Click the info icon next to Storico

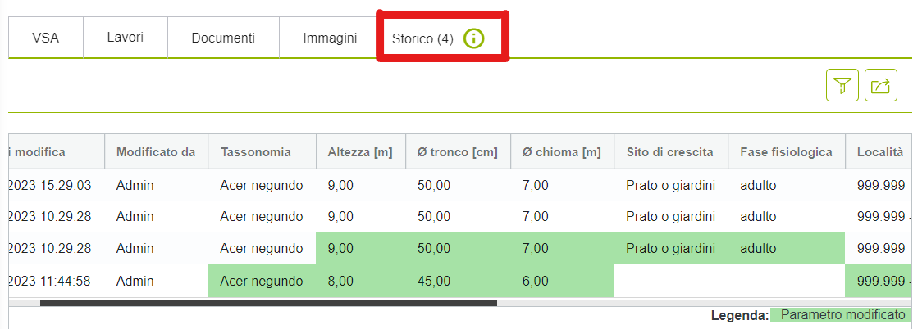click(473, 38)
